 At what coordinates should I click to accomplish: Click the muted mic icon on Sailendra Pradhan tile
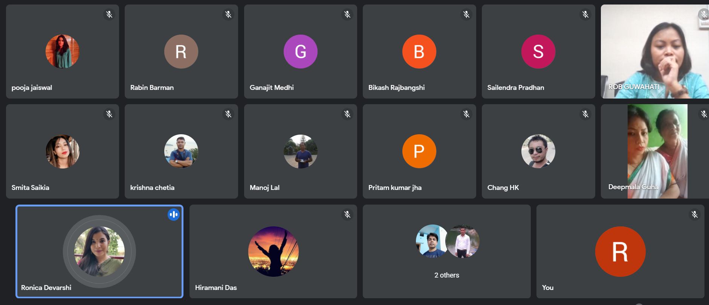[585, 15]
